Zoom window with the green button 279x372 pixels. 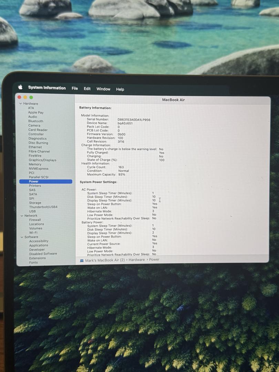(31, 97)
